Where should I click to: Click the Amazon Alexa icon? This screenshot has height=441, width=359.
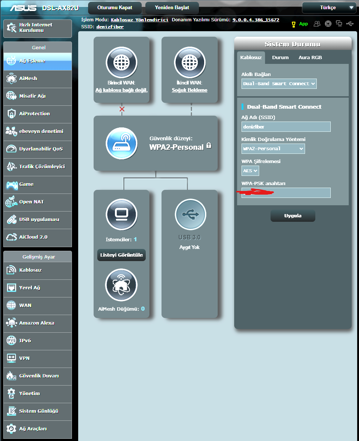point(11,323)
